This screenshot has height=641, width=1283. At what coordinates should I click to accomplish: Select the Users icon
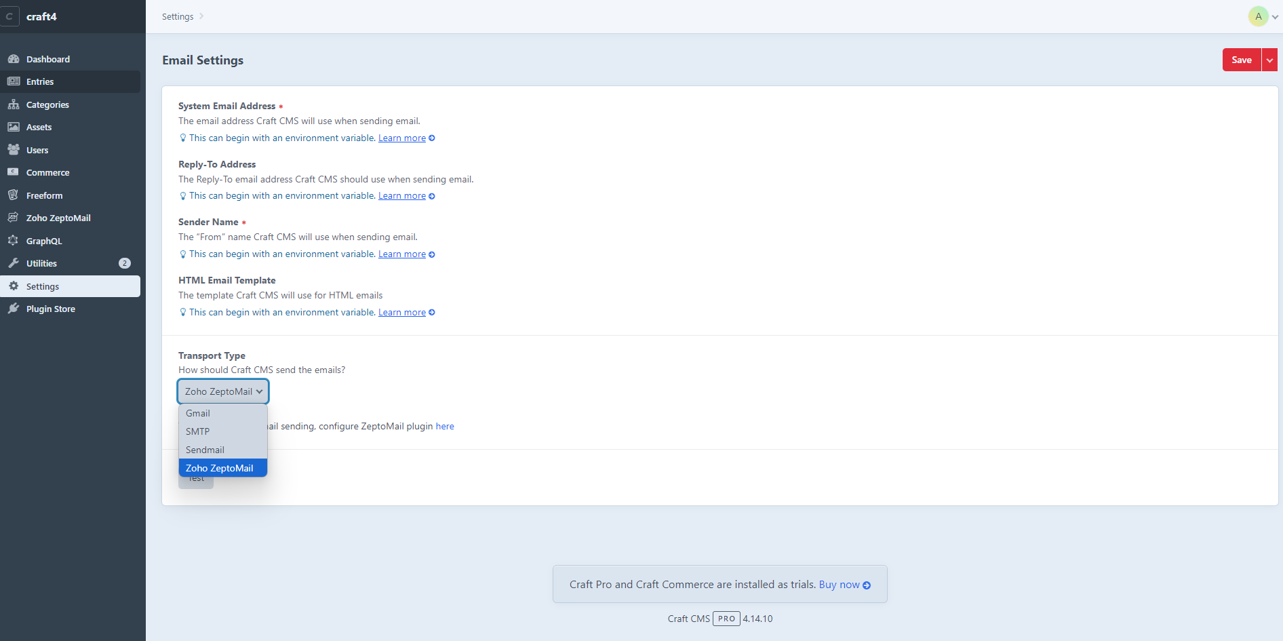point(14,150)
